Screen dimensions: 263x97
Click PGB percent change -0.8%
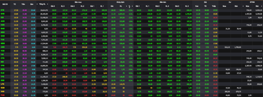point(130,95)
